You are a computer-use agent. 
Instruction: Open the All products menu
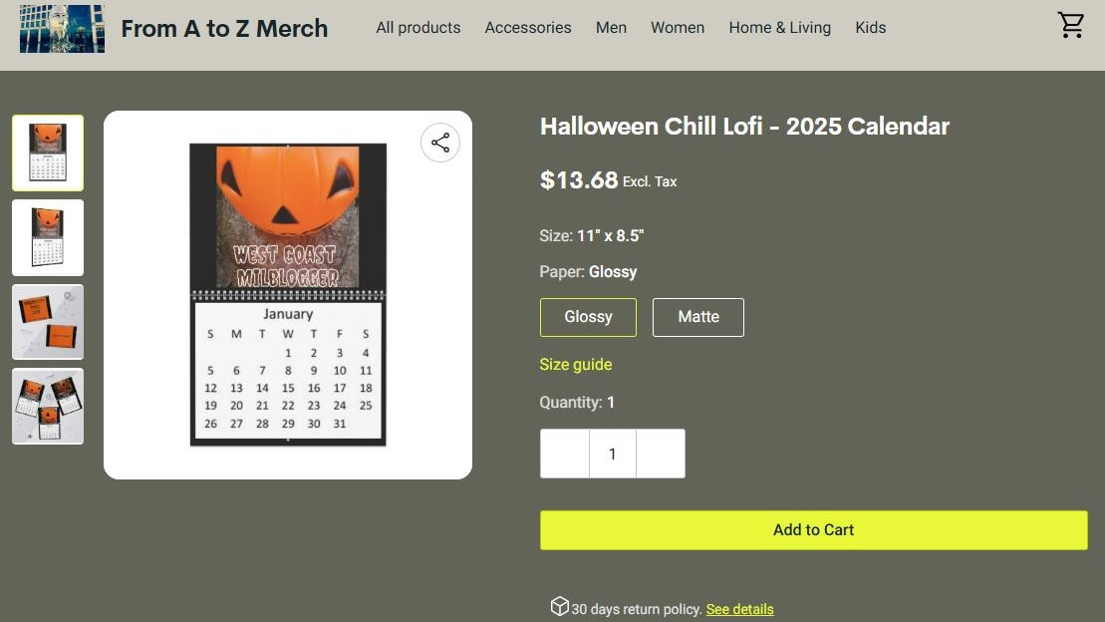(418, 28)
